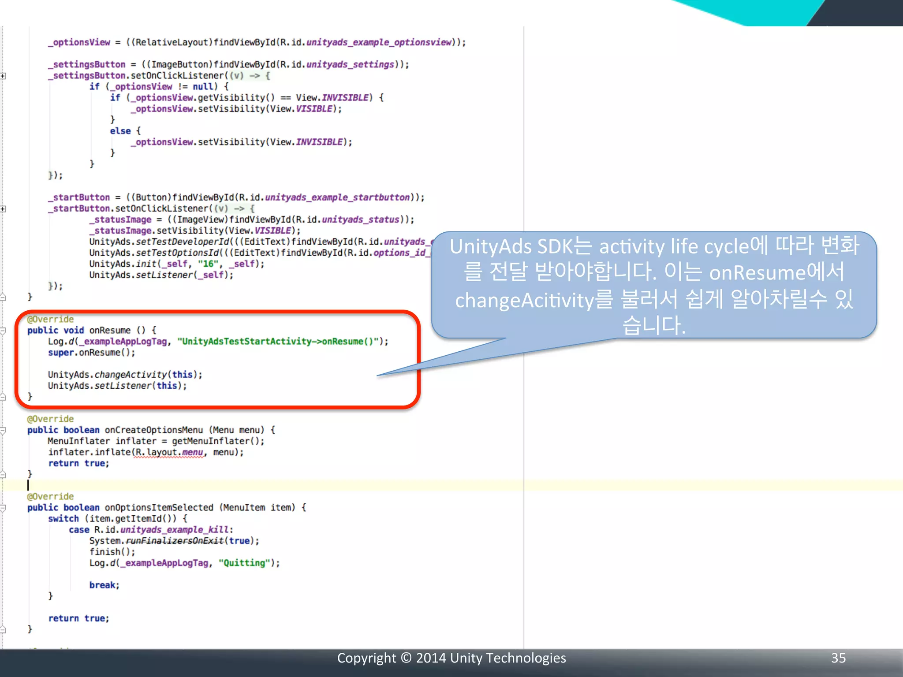
Task: Click the fold end marker above the onResume @Override
Action: [x=3, y=297]
